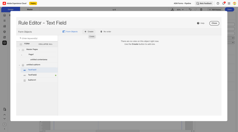Click the TextField1 ABC field icon

(24, 70)
